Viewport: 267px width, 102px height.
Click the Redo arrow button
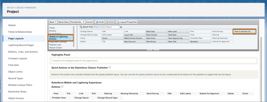[x=110, y=22]
